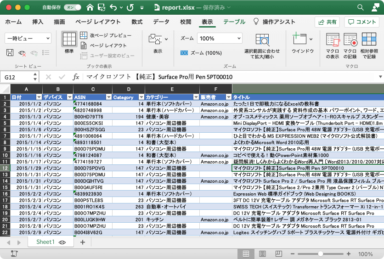This screenshot has height=259, width=384.
Task: Open the undo history dropdown arrow
Action: point(121,8)
